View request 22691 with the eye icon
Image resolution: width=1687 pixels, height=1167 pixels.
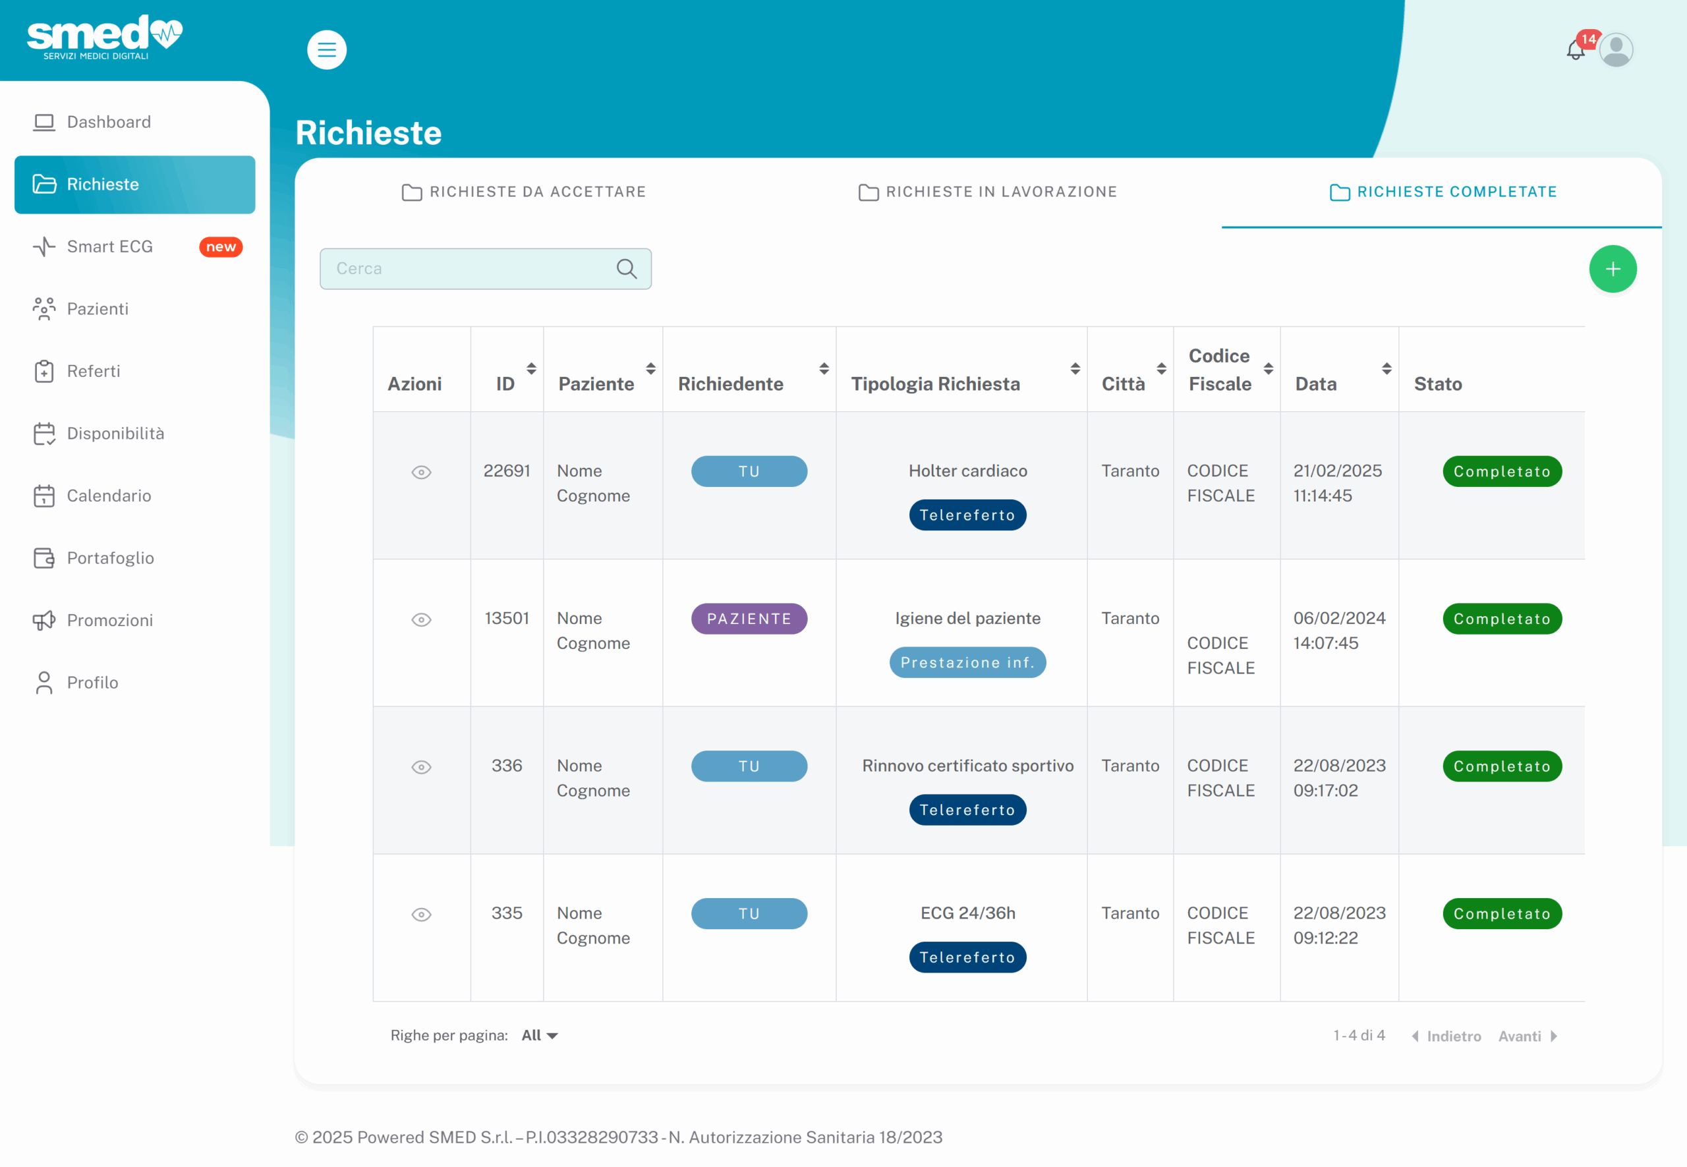click(421, 472)
